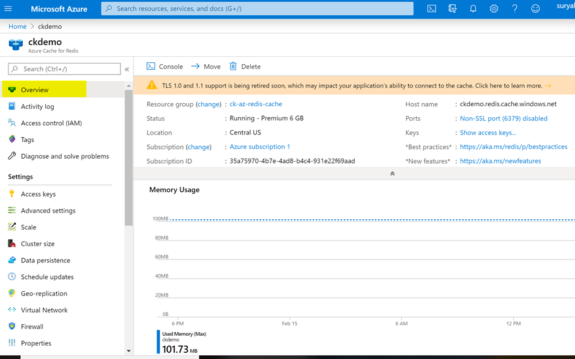The width and height of the screenshot is (575, 359).
Task: Click the sidebar scroll down arrow
Action: pyautogui.click(x=128, y=350)
